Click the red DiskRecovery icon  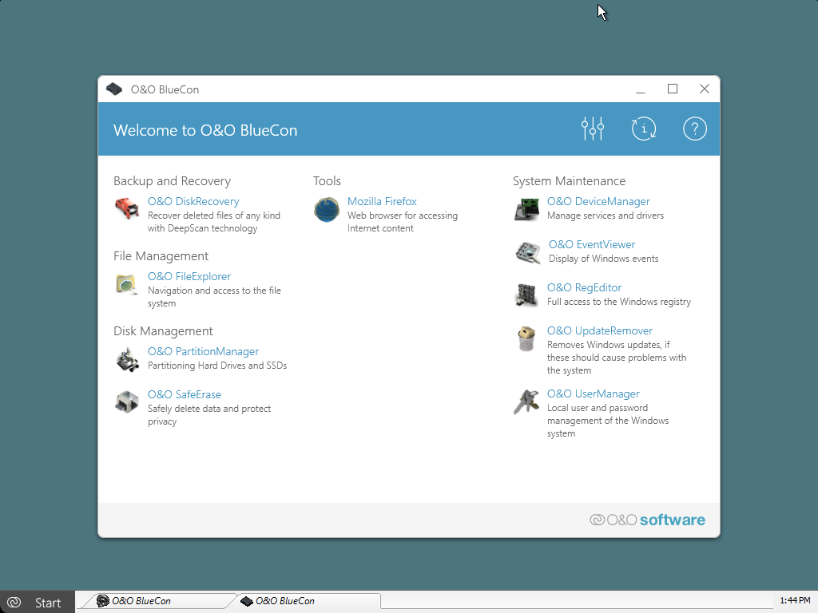coord(127,208)
